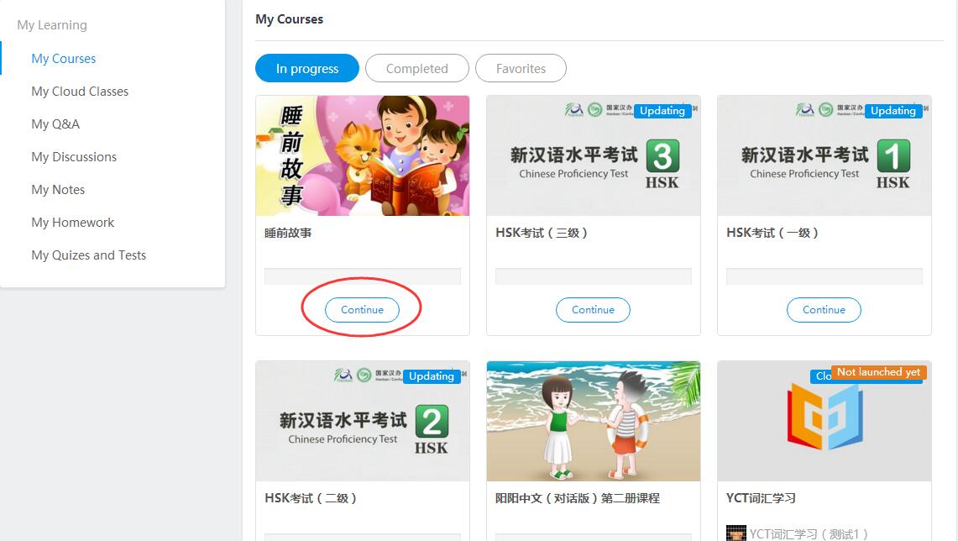Click the YCT词汇学习 course title
Viewport: 958px width, 541px height.
pyautogui.click(x=762, y=498)
